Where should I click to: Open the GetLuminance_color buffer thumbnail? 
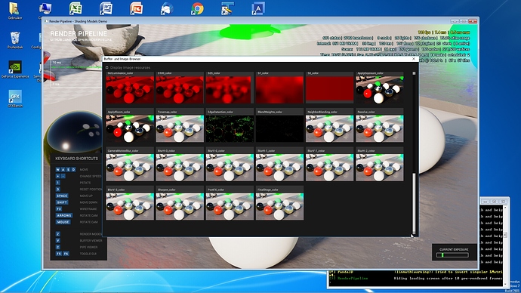pos(130,90)
